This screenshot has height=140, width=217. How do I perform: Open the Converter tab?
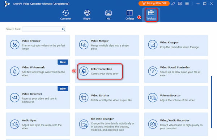(x=66, y=15)
